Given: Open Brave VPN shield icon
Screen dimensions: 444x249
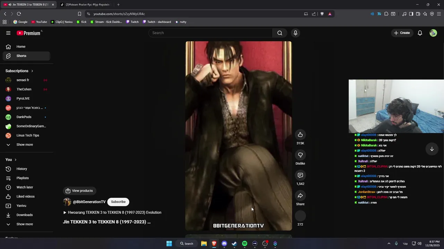Looking at the screenshot, I should (432, 14).
